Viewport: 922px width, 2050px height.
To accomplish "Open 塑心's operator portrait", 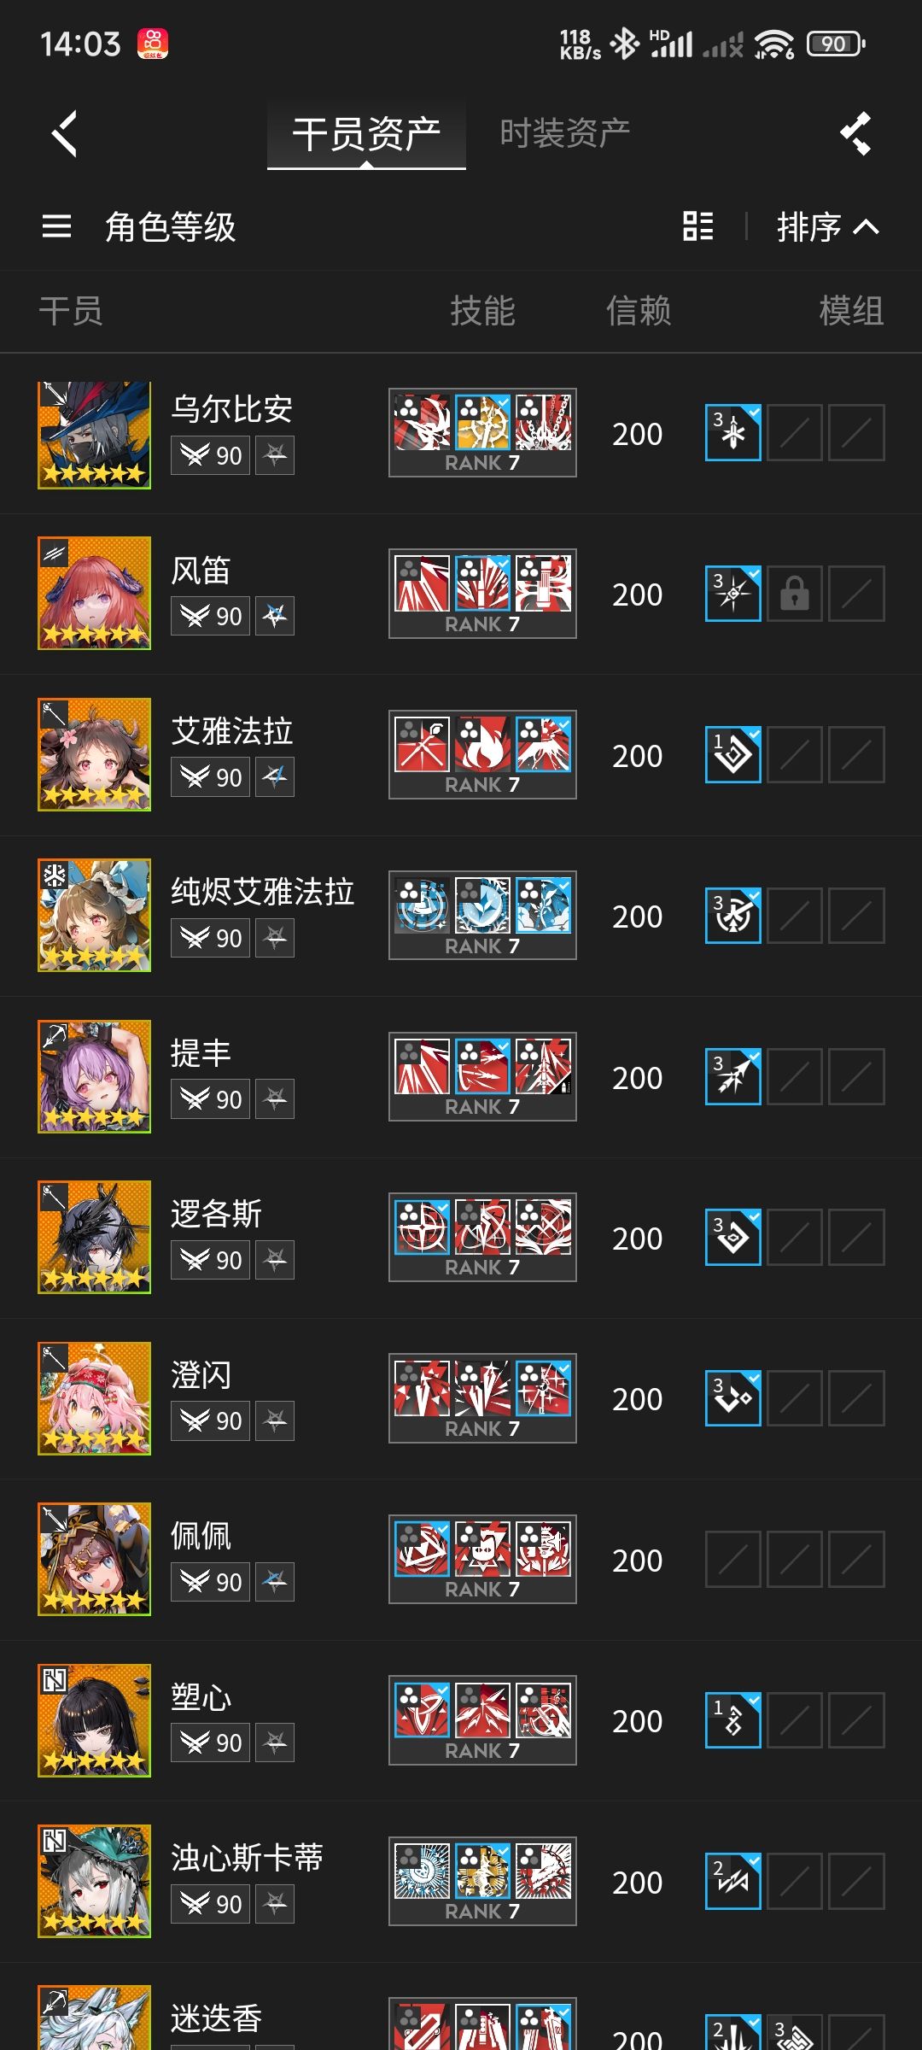I will click(94, 1720).
